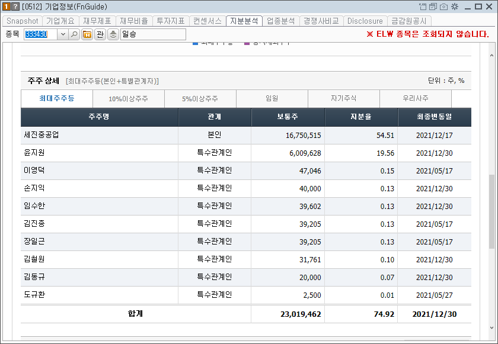Viewport: 498px width, 344px height.
Task: Select the 최대주주등 sub-tab
Action: (x=57, y=99)
